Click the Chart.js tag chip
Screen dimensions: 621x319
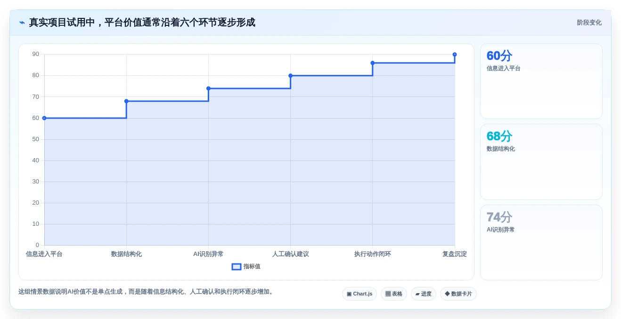tap(360, 294)
